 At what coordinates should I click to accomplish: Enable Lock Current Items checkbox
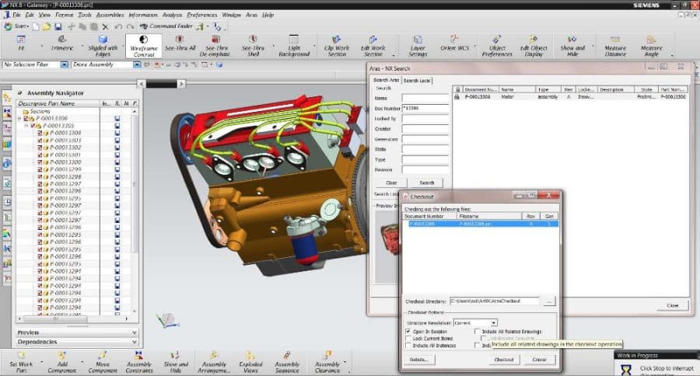click(x=408, y=339)
